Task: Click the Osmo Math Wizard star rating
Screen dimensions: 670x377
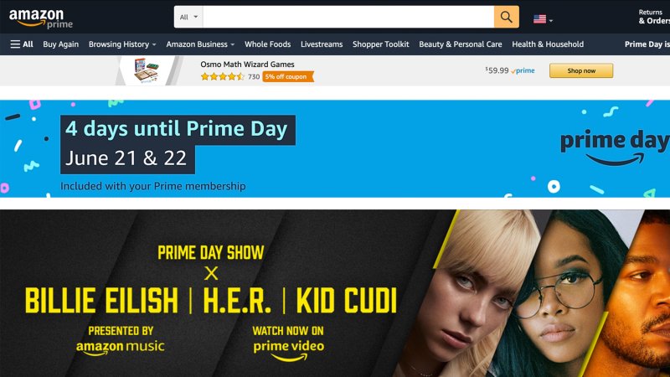Action: pyautogui.click(x=222, y=76)
